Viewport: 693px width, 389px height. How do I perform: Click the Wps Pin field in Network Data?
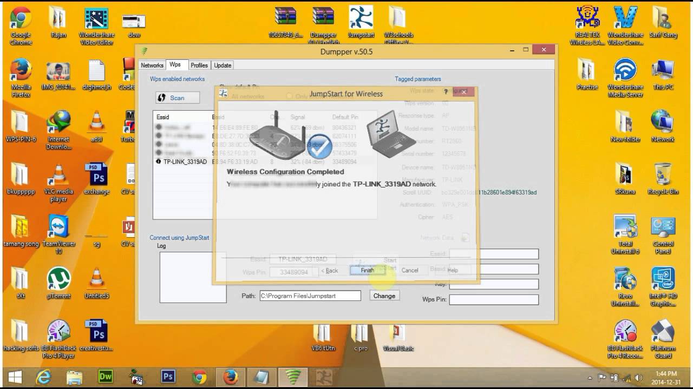(x=494, y=299)
